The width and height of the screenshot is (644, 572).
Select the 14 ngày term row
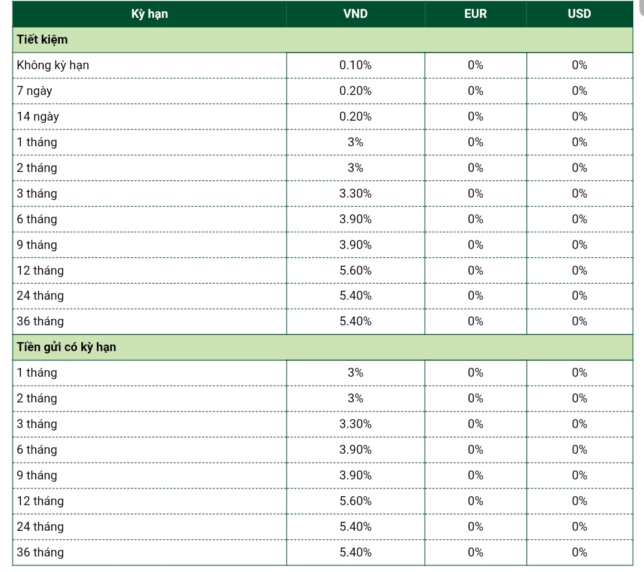[x=323, y=116]
